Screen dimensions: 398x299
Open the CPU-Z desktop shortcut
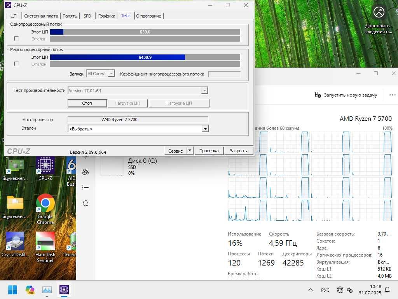(x=45, y=168)
